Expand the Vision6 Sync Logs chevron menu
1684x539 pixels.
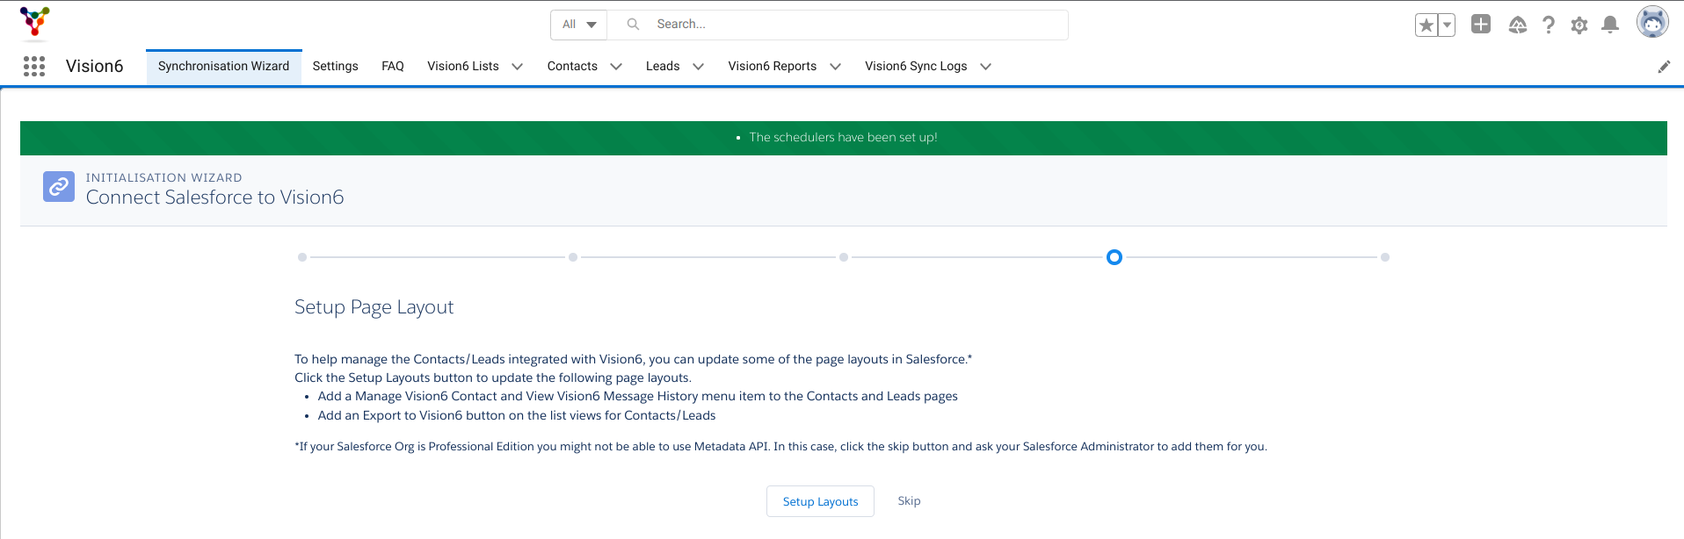click(x=985, y=67)
